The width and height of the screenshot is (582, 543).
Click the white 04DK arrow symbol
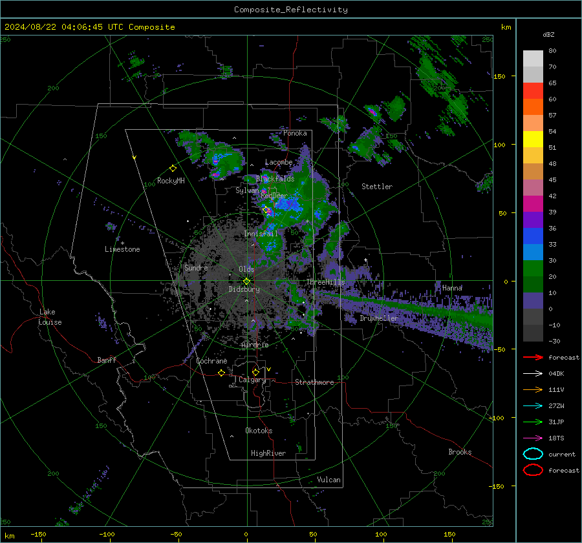point(533,374)
